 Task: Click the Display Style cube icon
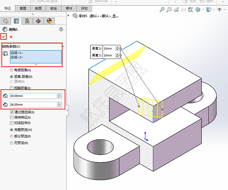[x=209, y=10]
